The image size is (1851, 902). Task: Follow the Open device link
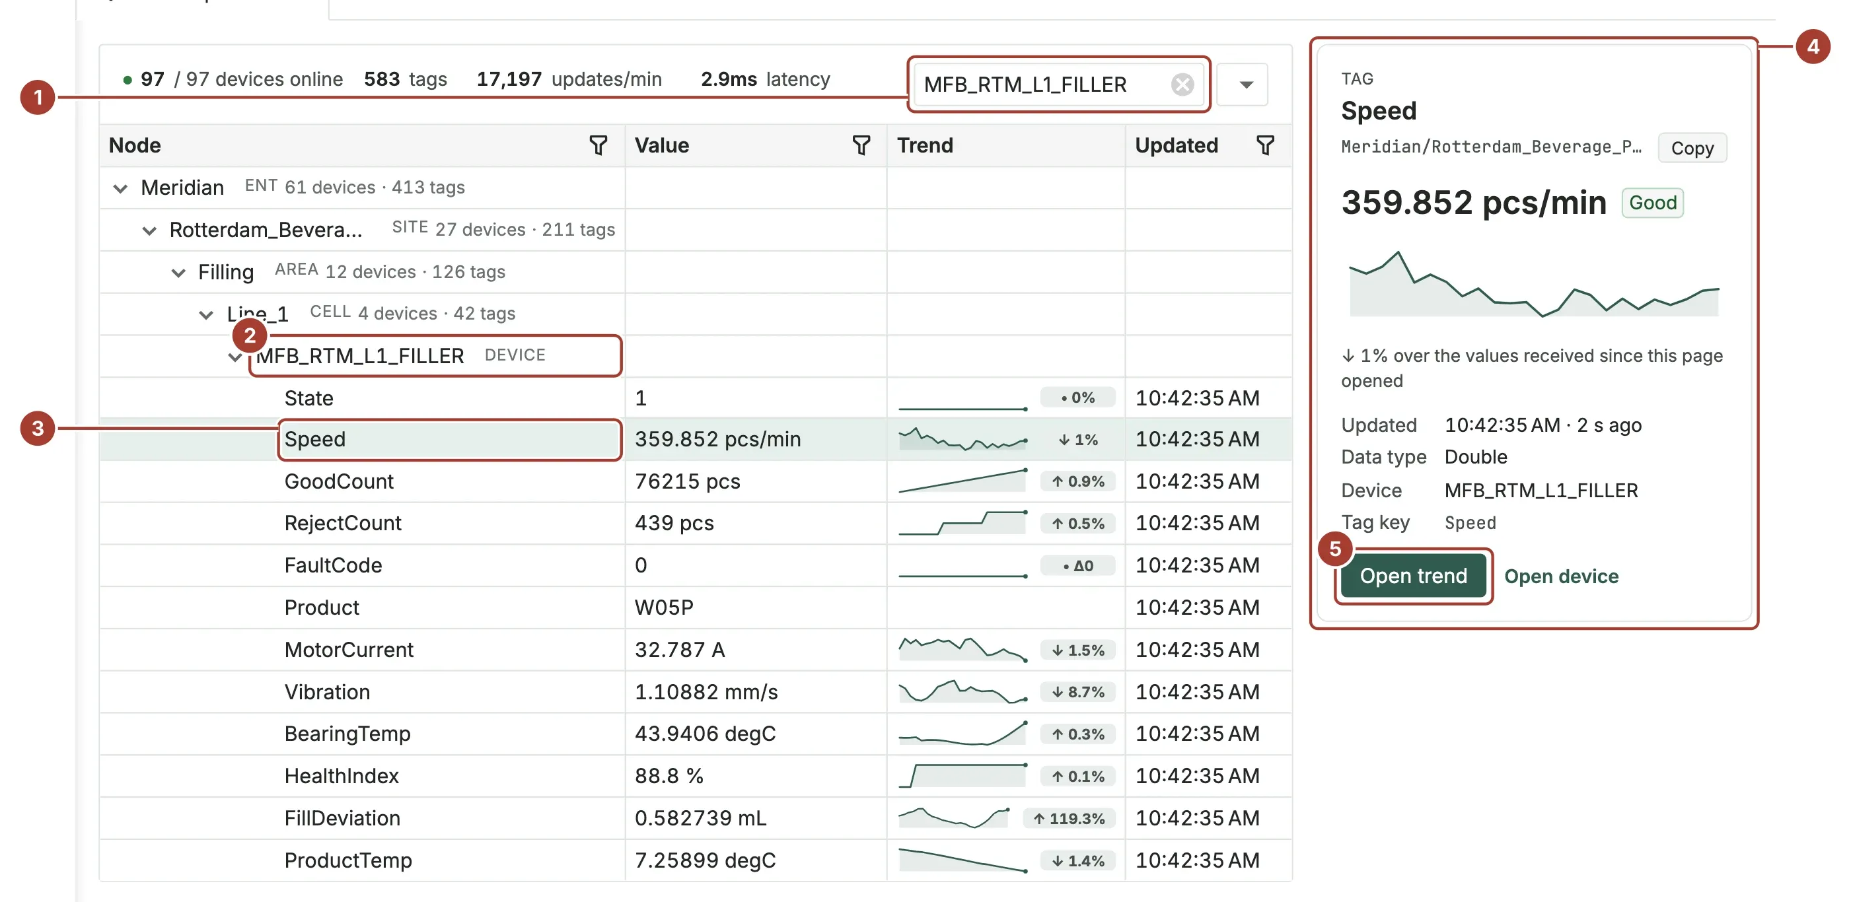[x=1561, y=576]
